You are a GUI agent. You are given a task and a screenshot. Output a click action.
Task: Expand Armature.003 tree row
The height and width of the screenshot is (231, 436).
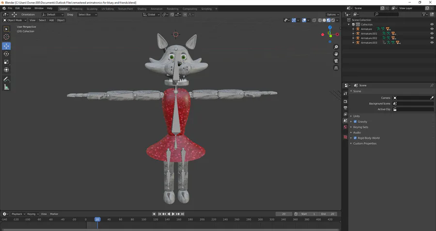pos(354,43)
